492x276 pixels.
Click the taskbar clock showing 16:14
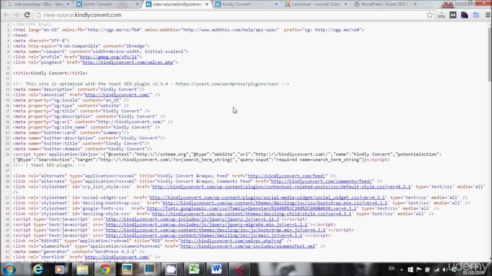(x=474, y=269)
